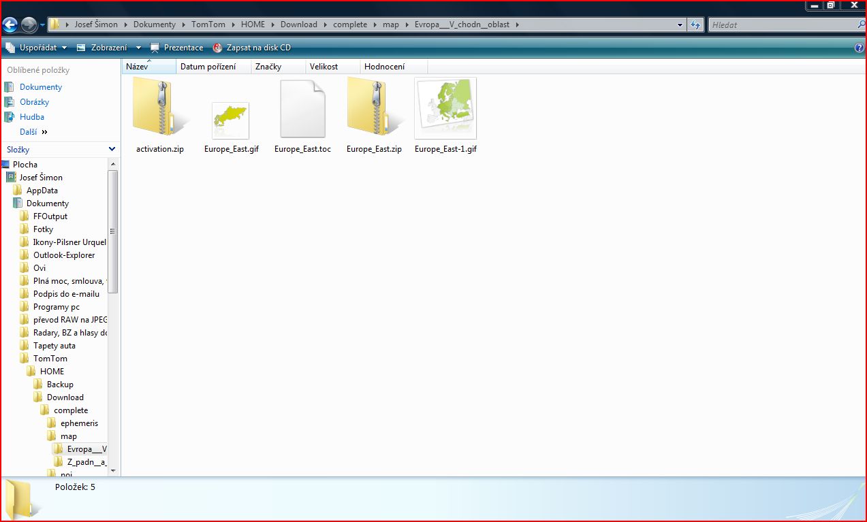Screen dimensions: 867x522
Task: Click the help question mark icon
Action: [860, 48]
